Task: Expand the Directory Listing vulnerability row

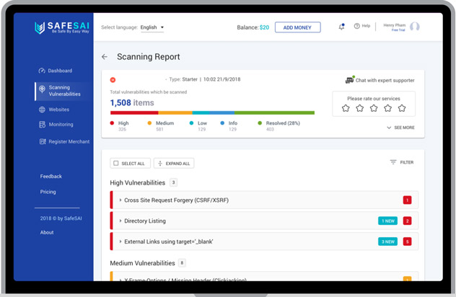Action: coord(120,221)
